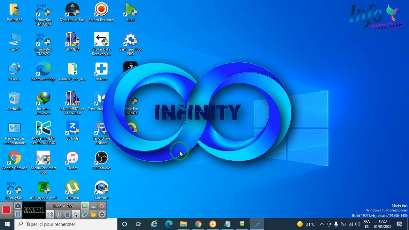Screen dimensions: 409x230
Task: Open the shell shortcut icon
Action: [130, 13]
